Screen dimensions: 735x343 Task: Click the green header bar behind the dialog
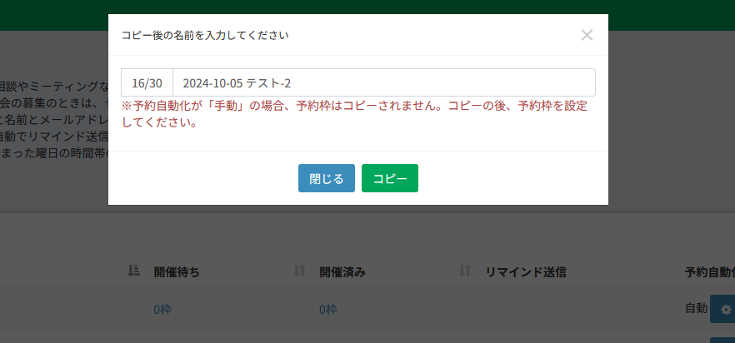pyautogui.click(x=667, y=15)
